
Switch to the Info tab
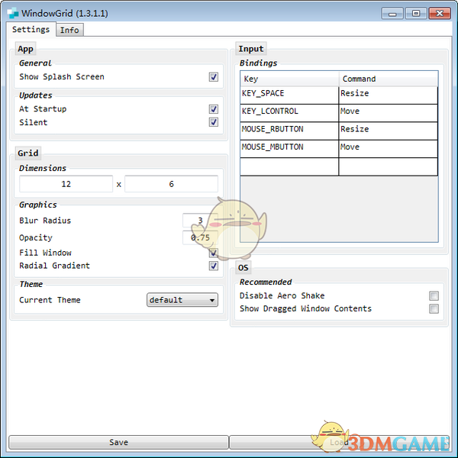[x=69, y=30]
